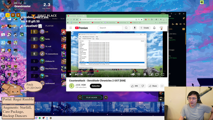Skip to next video in player
Screen dimensions: 213x120
tap(76, 74)
